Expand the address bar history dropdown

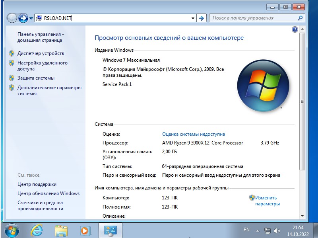click(x=193, y=18)
